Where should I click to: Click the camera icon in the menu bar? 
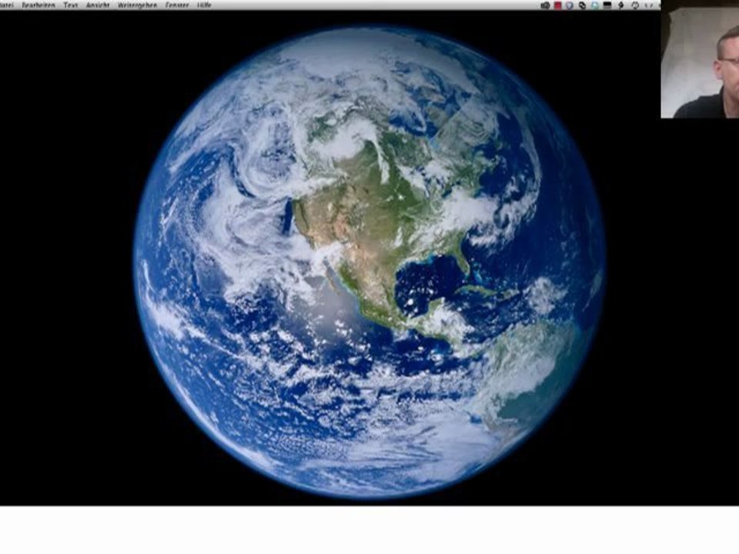tap(545, 5)
